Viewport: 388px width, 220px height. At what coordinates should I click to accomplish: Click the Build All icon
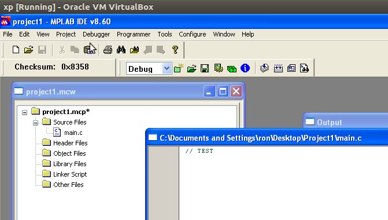278,68
